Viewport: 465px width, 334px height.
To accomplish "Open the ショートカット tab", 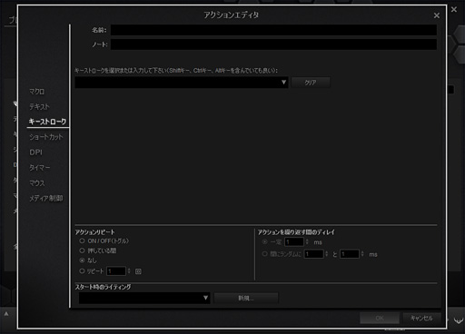I will click(x=46, y=137).
